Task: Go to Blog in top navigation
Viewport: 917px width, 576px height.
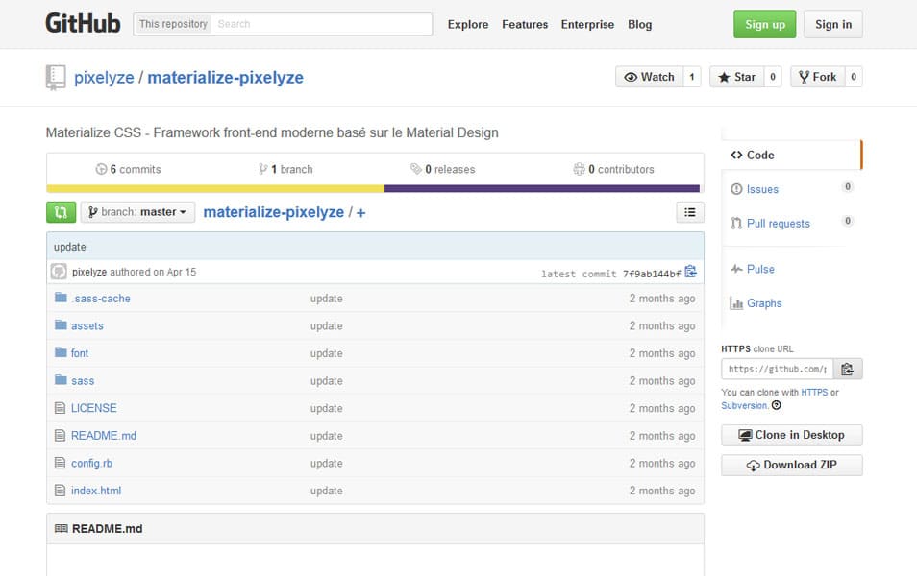Action: [640, 25]
